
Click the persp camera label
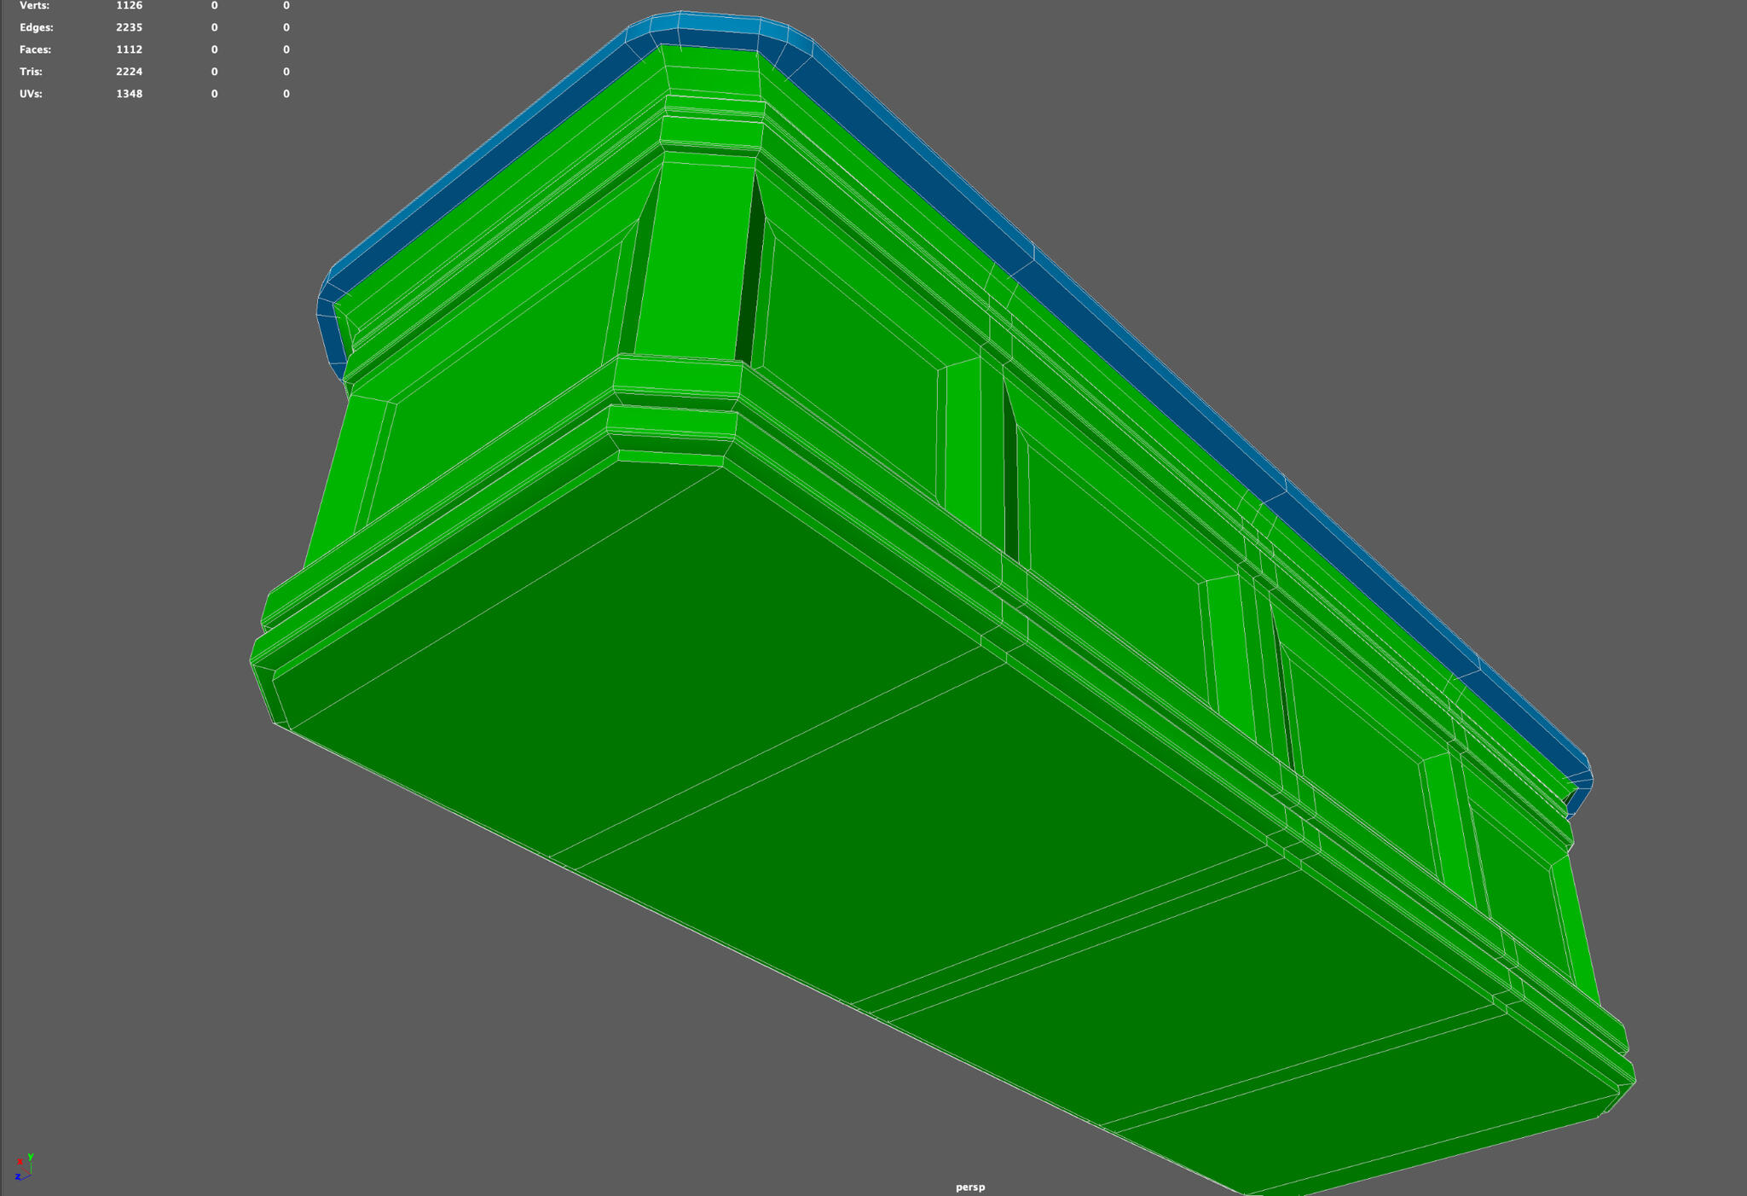click(969, 1186)
